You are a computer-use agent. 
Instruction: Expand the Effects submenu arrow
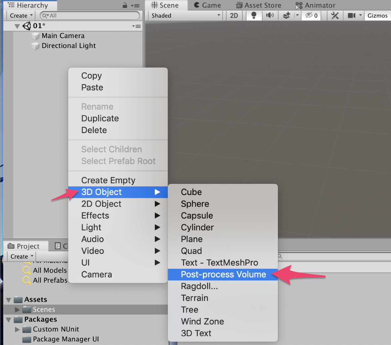point(157,216)
